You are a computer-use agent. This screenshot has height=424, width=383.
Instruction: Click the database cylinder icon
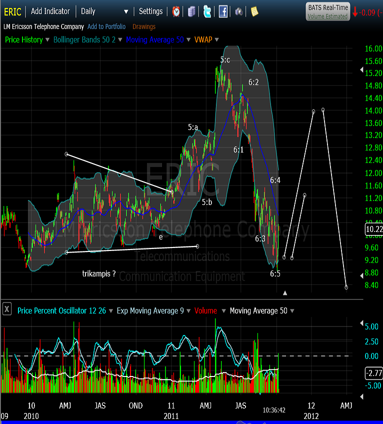click(191, 11)
